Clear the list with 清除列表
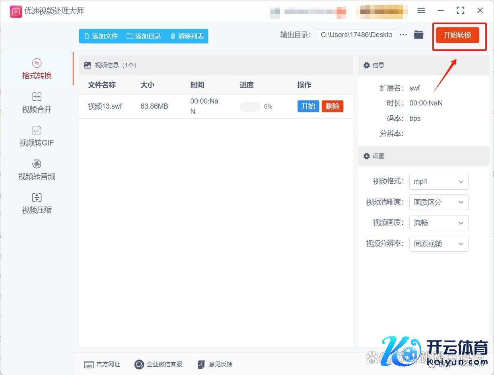Viewport: 494px width, 375px height. [187, 36]
